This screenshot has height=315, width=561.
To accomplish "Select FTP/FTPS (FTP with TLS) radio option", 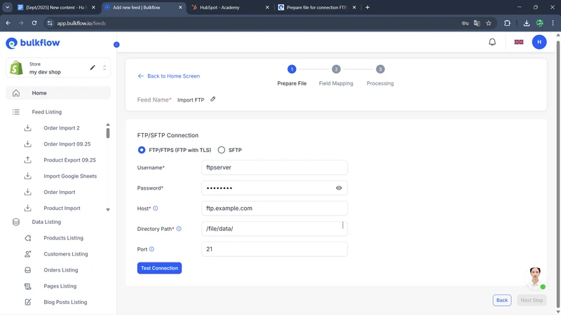I will (142, 150).
